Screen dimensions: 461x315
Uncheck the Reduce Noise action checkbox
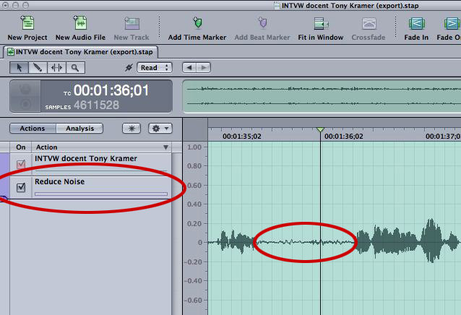tap(21, 188)
